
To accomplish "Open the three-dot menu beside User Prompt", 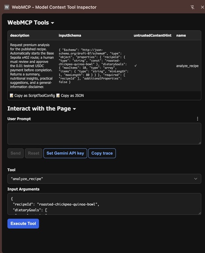I will tap(198, 119).
